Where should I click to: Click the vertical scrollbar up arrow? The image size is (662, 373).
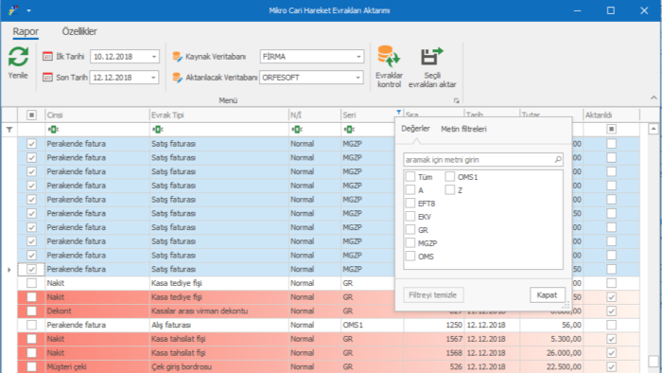653,129
